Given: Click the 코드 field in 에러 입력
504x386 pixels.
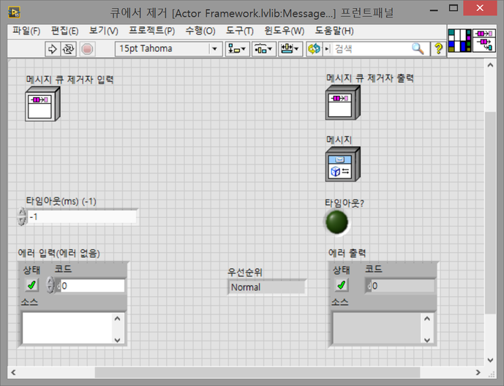Looking at the screenshot, I should pyautogui.click(x=93, y=286).
